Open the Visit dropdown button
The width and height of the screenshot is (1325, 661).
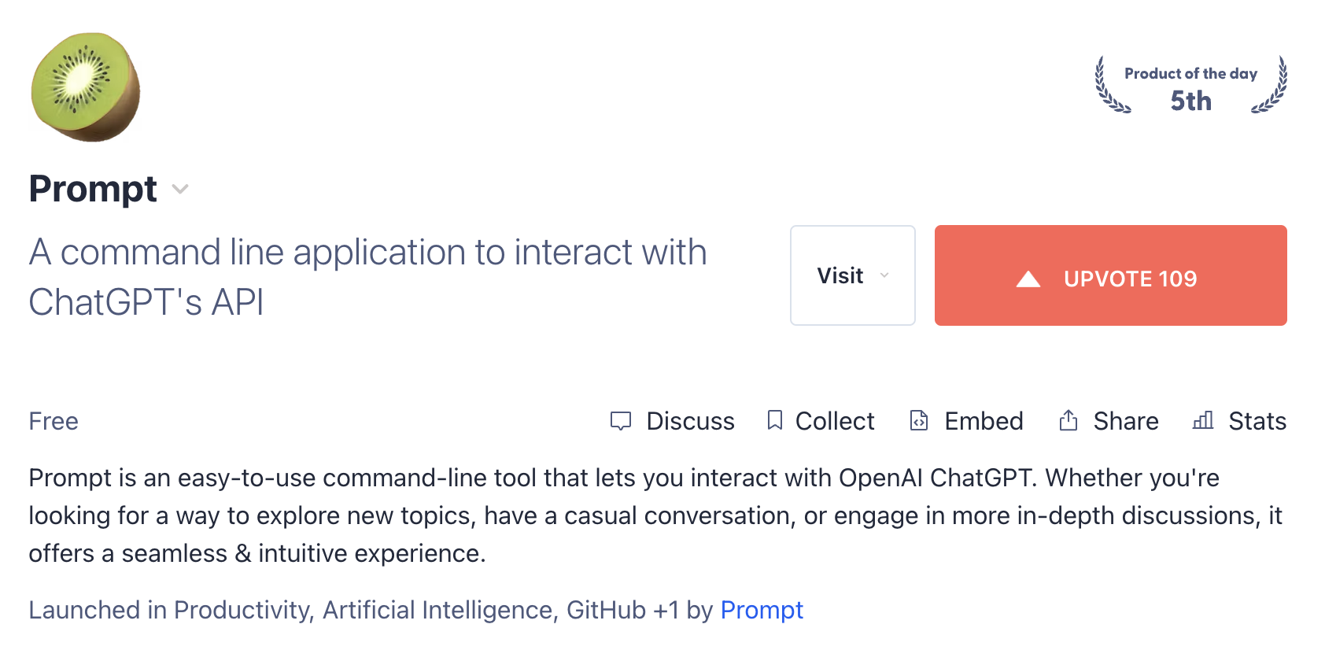click(852, 275)
